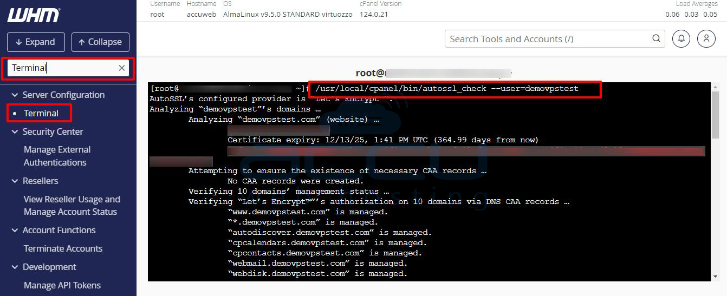Click the "Verifying 10 domains' management status" line
Image resolution: width=727 pixels, height=296 pixels.
pyautogui.click(x=289, y=191)
